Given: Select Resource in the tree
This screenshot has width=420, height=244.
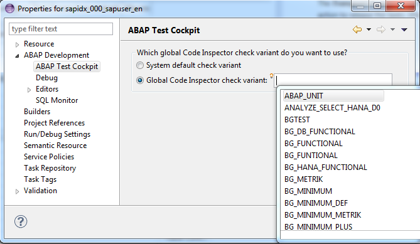Looking at the screenshot, I should click(39, 44).
